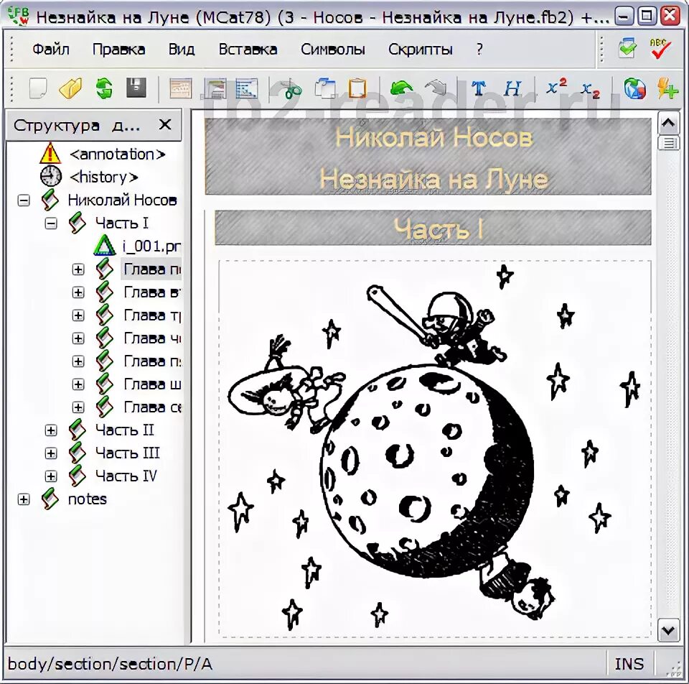Select notes in the structure tree
Viewport: 689px width, 684px height.
tap(87, 499)
